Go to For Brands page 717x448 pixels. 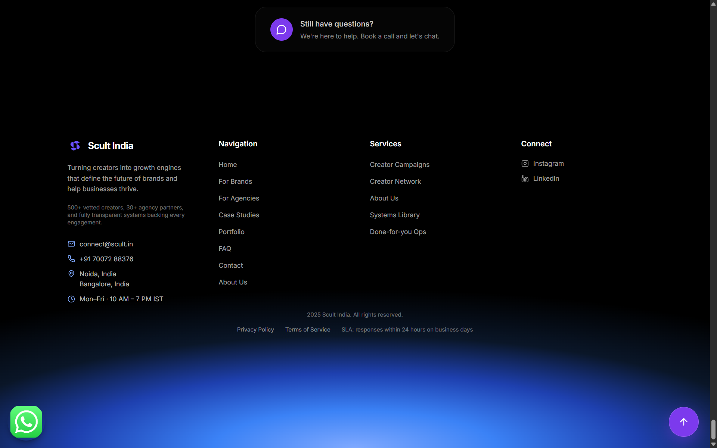[x=235, y=181]
